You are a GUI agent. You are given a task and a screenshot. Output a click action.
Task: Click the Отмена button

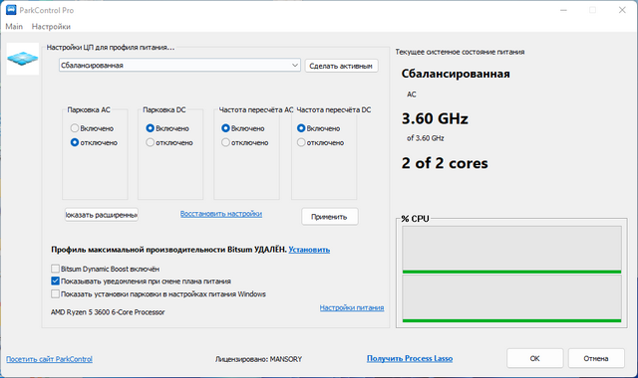[596, 358]
